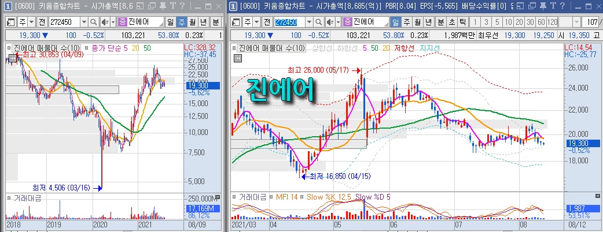The width and height of the screenshot is (603, 232).
Task: Open the screen layout icon in left window title bar
Action: (141, 6)
